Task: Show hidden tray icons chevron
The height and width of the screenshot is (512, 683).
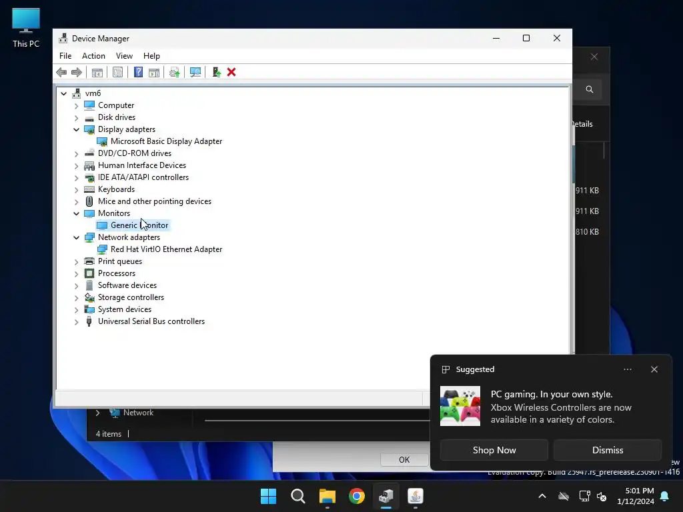Action: tap(542, 496)
